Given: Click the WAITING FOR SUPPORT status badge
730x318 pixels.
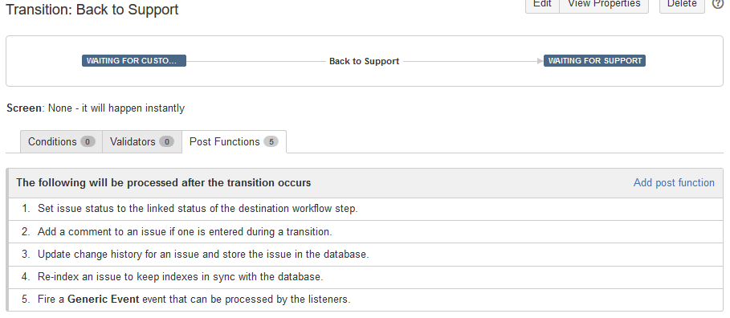Looking at the screenshot, I should coord(594,60).
